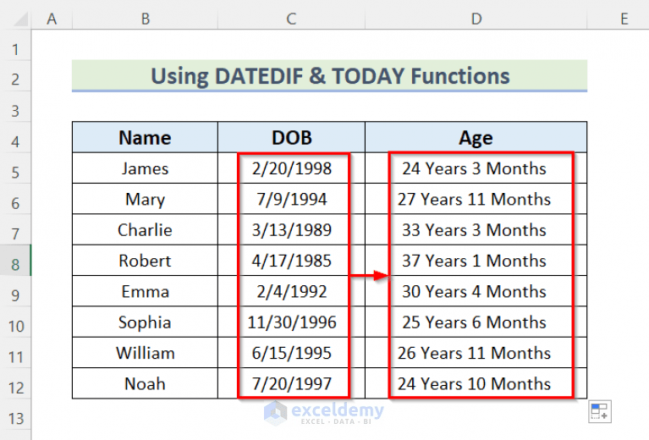Screen dimensions: 649x440
Task: Click the cell containing 'William'
Action: [x=145, y=353]
